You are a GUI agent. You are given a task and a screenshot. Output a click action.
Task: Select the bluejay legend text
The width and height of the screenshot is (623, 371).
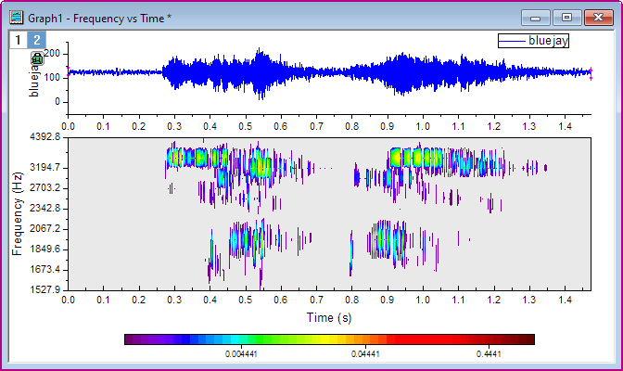pos(548,40)
